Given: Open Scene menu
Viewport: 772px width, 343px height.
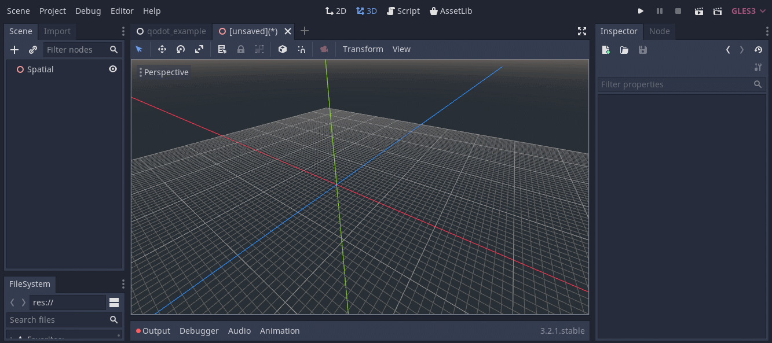Looking at the screenshot, I should point(19,11).
